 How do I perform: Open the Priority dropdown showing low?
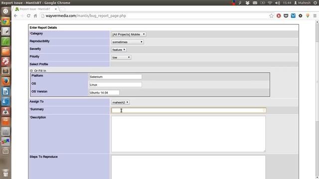[121, 58]
